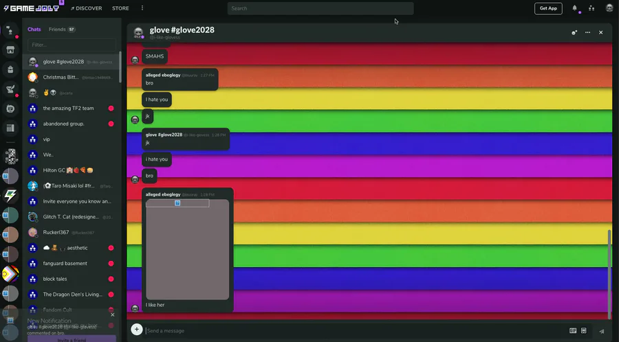
Task: Click the SMAHS message bubble
Action: coord(155,56)
